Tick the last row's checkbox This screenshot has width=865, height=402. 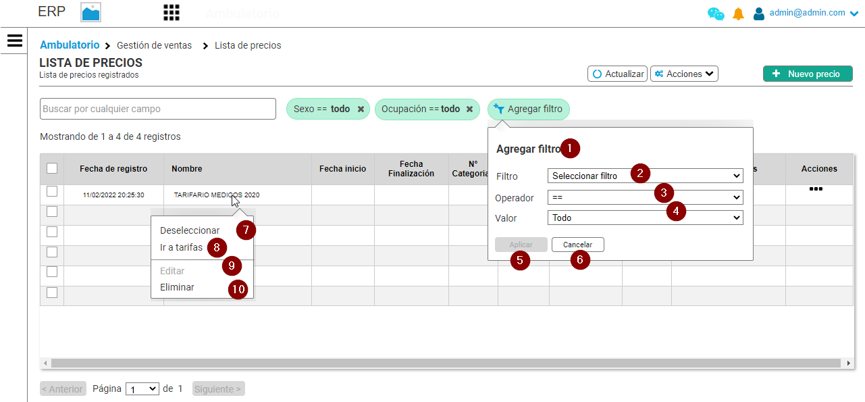[x=52, y=293]
